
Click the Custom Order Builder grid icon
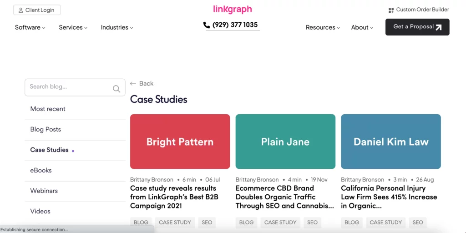pos(391,10)
